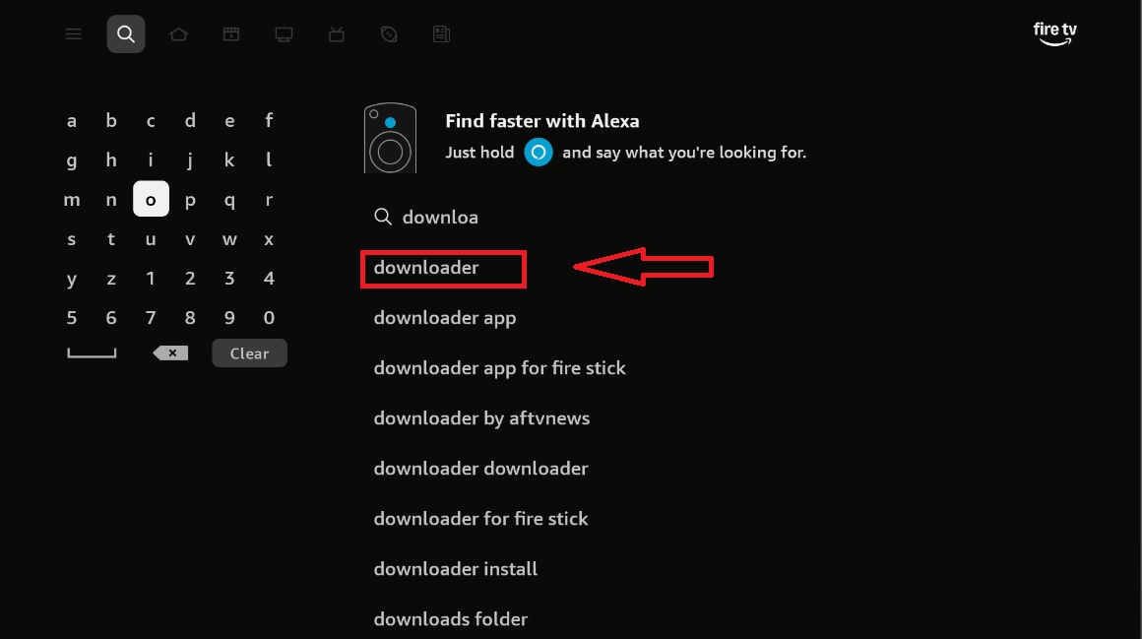This screenshot has width=1142, height=639.
Task: Choose 'downloads folder' suggestion
Action: [450, 619]
